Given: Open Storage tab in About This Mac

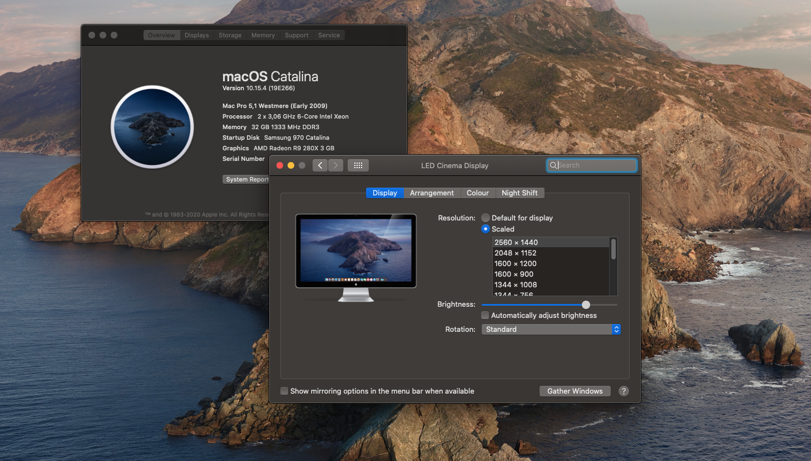Looking at the screenshot, I should pyautogui.click(x=230, y=35).
